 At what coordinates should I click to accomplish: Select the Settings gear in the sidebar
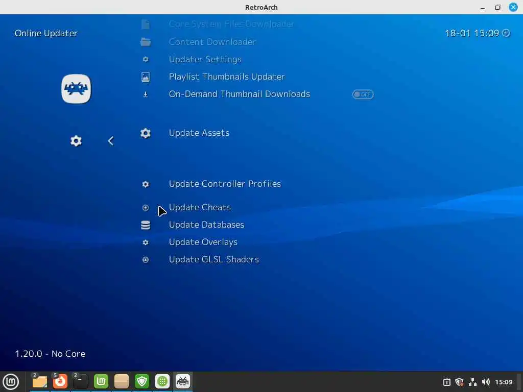pos(76,141)
